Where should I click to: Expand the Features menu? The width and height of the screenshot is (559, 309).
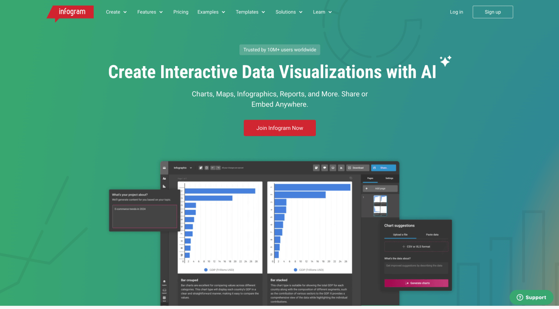point(150,12)
